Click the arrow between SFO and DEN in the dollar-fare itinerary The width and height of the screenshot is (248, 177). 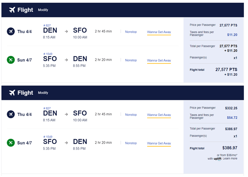(x=66, y=143)
